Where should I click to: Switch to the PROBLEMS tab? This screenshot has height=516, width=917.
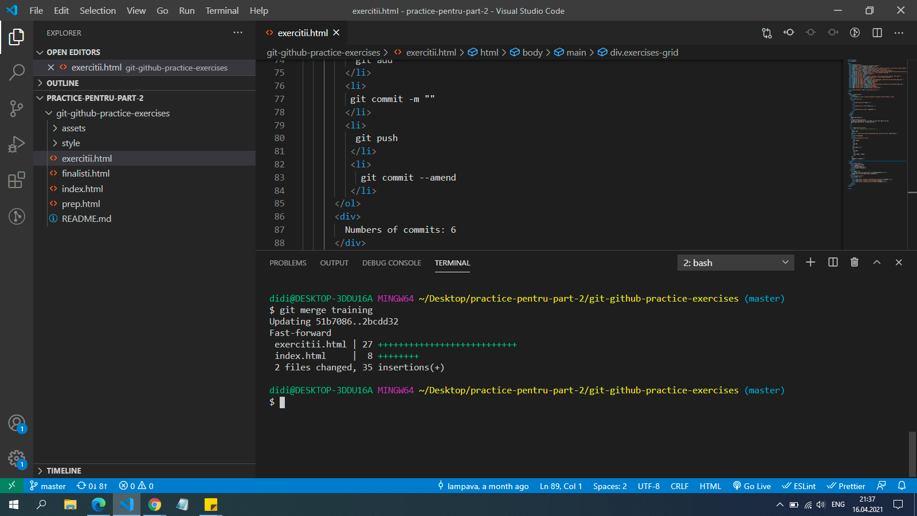(x=288, y=263)
